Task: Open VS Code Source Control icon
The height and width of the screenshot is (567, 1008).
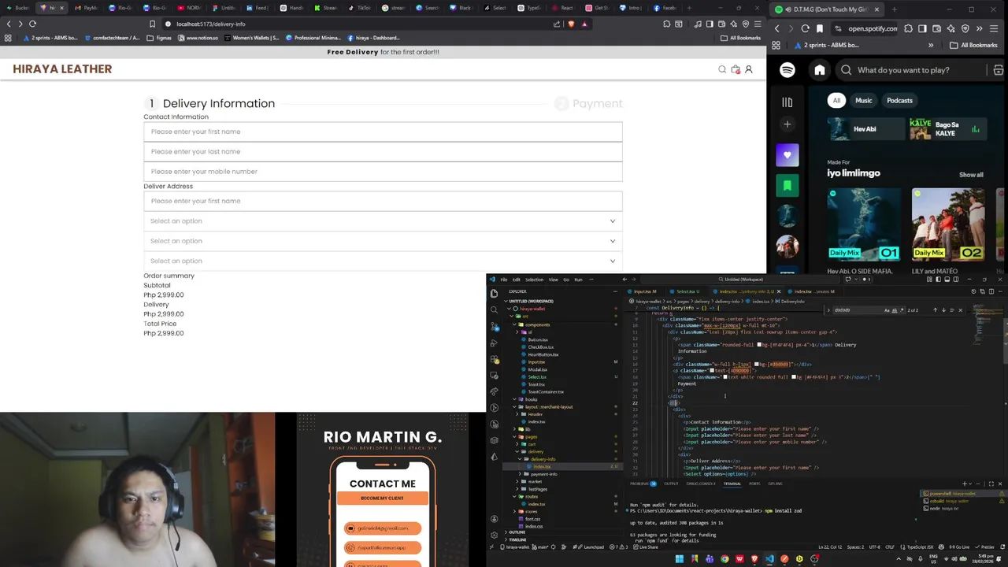Action: tap(494, 326)
